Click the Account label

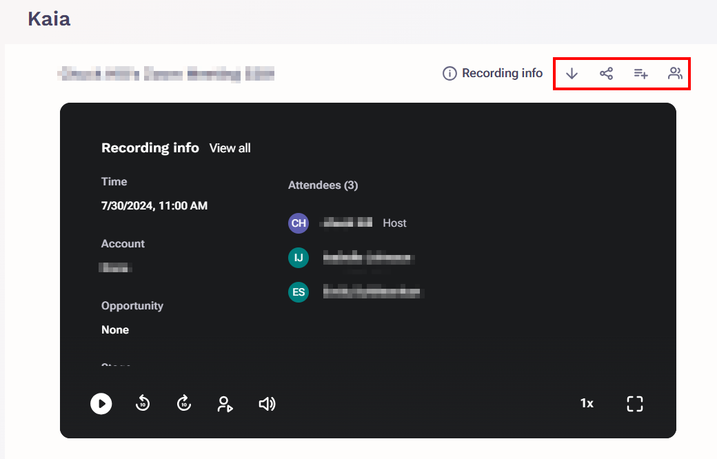pyautogui.click(x=123, y=244)
